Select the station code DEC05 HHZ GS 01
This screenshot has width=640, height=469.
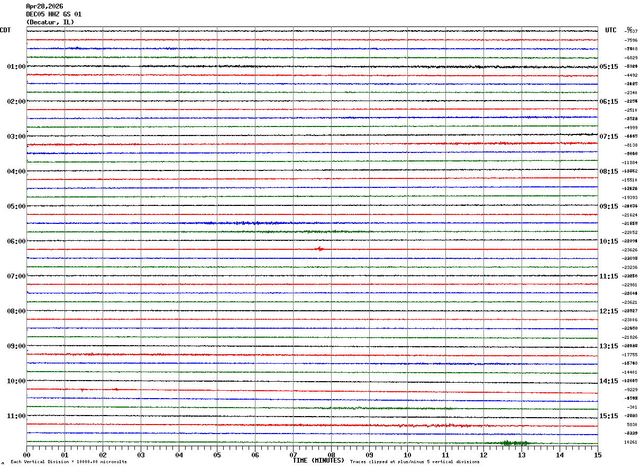[54, 14]
